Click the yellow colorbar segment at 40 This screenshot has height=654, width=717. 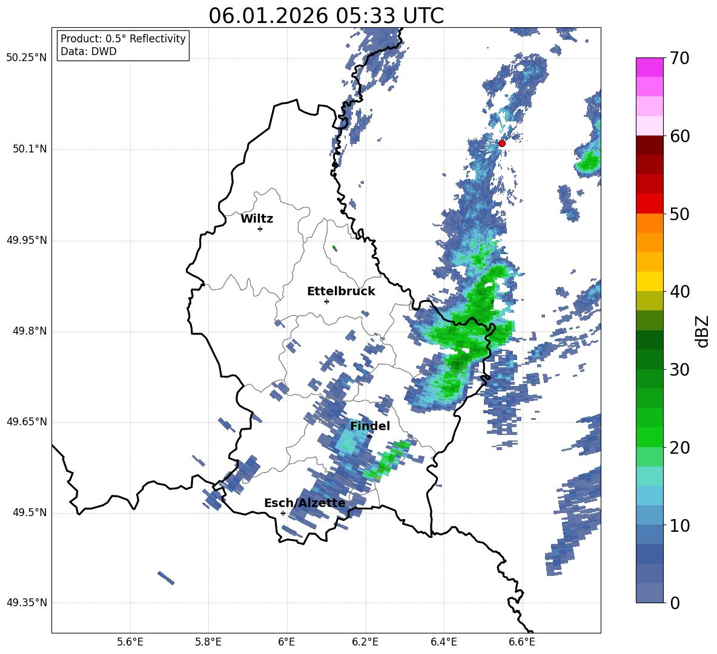(x=649, y=281)
